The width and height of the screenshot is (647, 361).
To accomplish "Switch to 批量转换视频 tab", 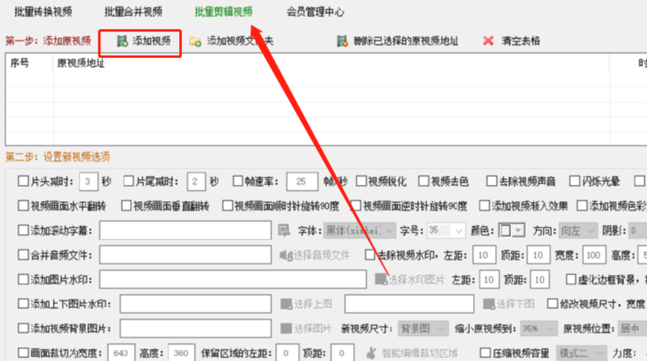I will 43,11.
